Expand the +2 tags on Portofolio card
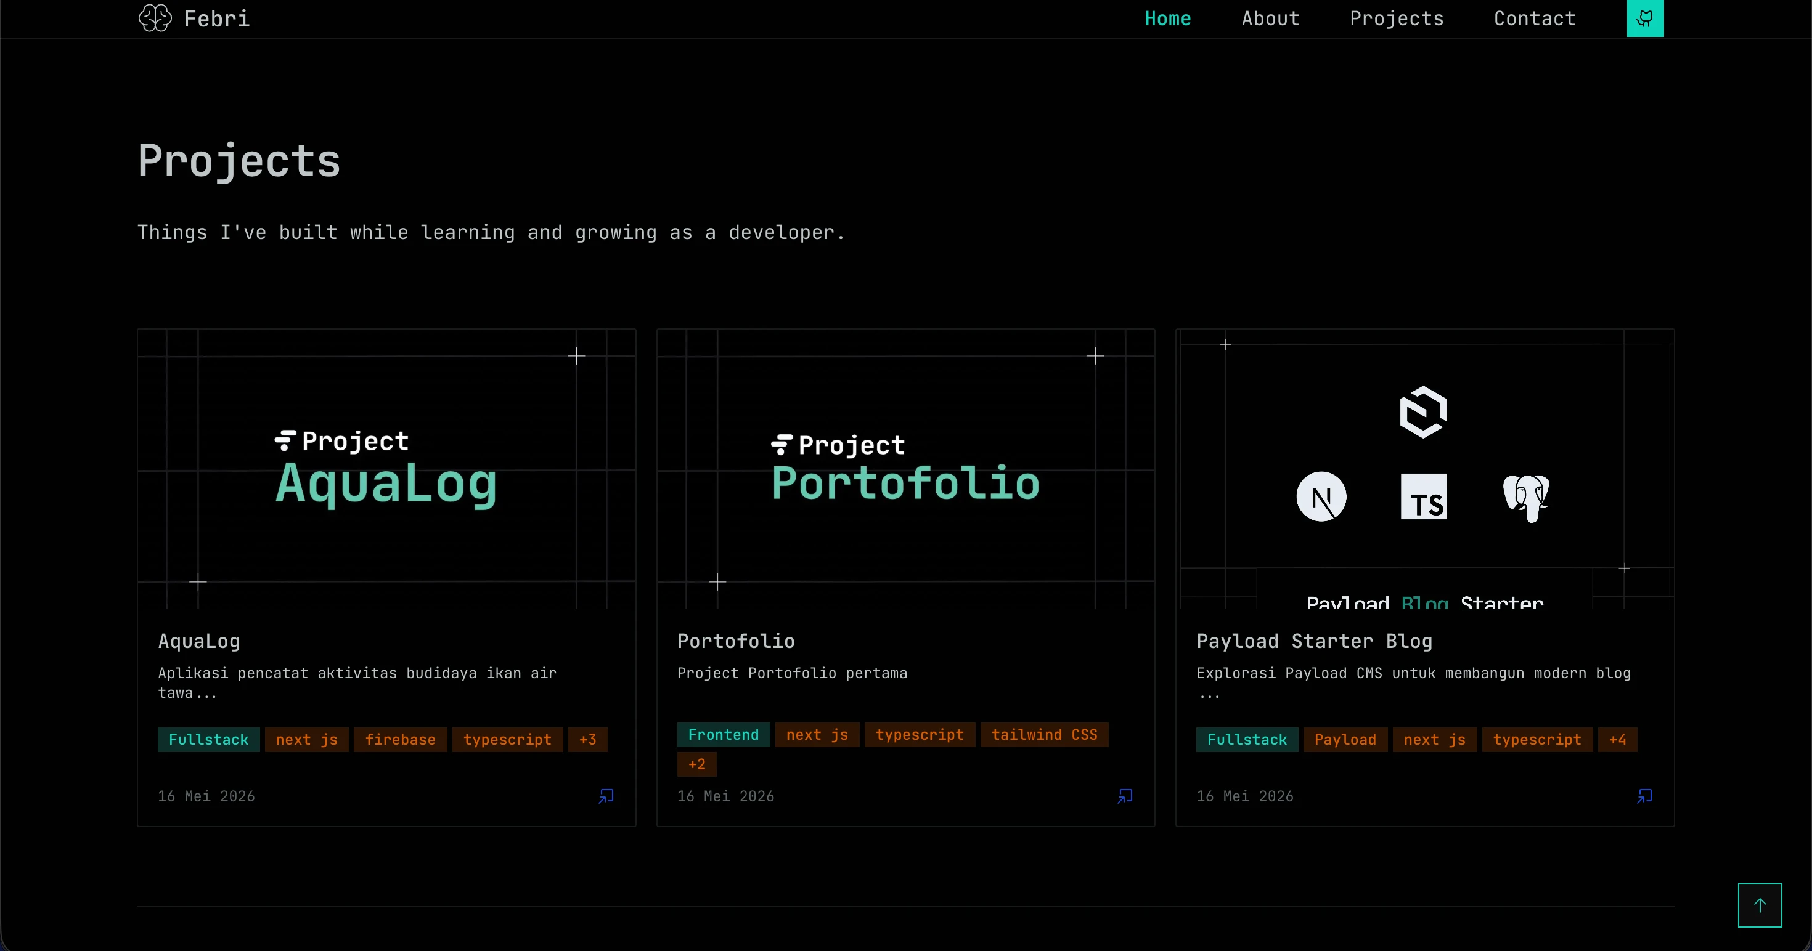Viewport: 1812px width, 951px height. coord(696,764)
